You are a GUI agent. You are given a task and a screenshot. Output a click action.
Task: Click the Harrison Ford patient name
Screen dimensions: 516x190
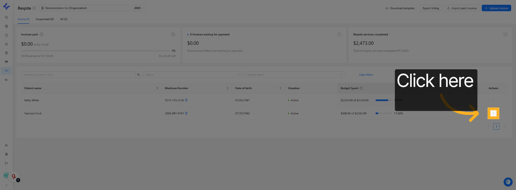33,113
